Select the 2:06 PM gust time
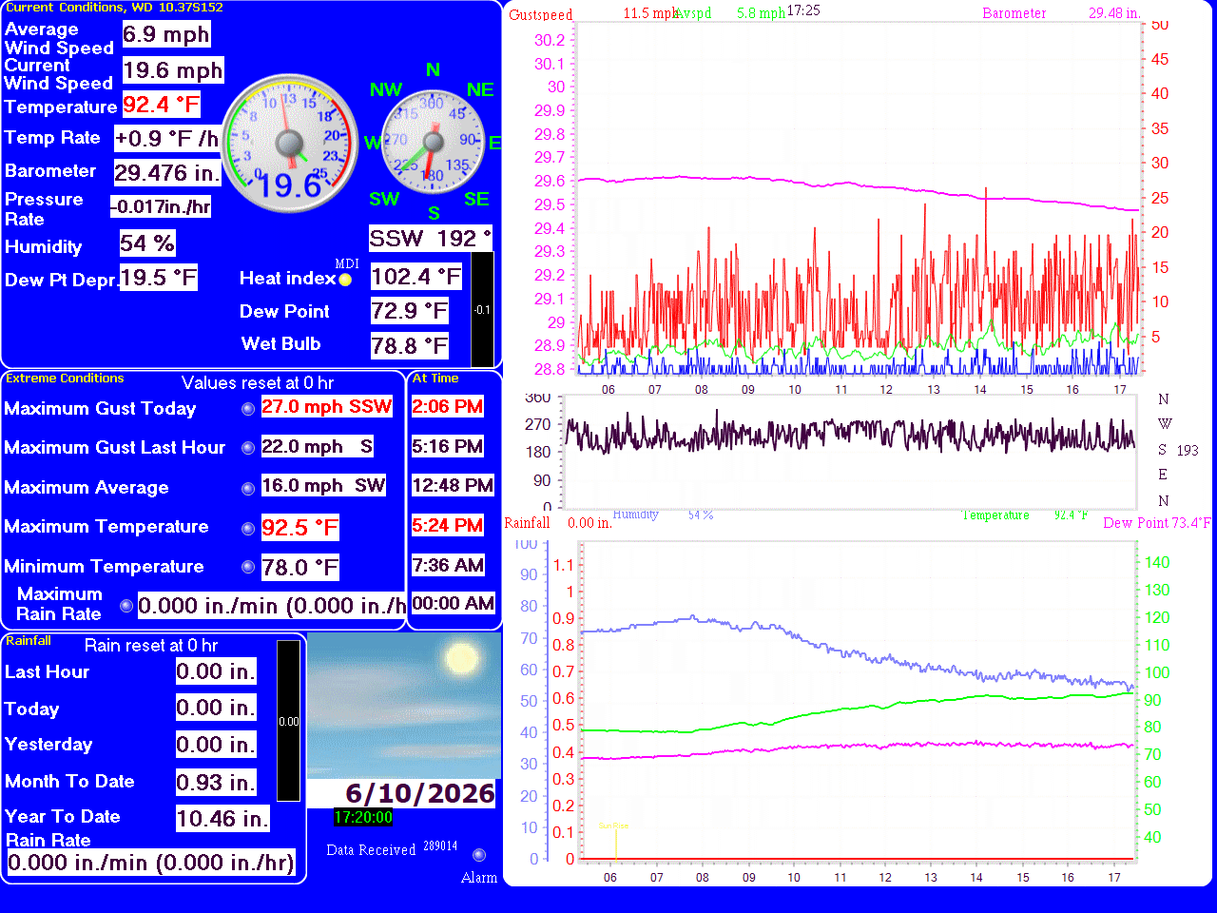The image size is (1217, 913). pos(448,406)
